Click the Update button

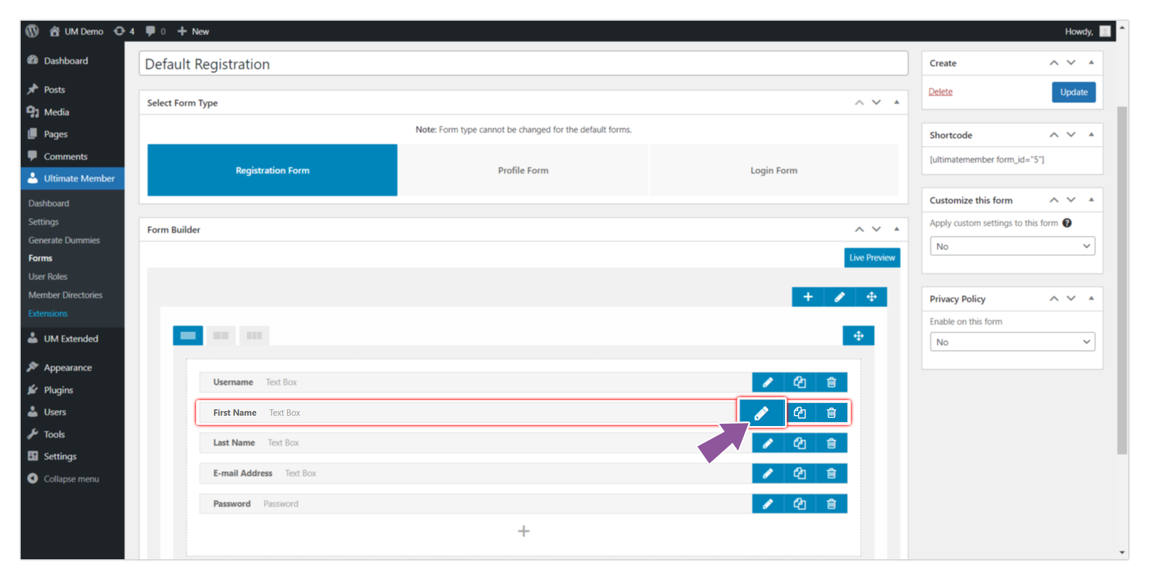pos(1073,92)
